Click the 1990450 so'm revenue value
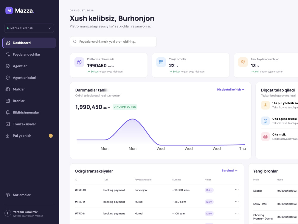The image size is (298, 224). (100, 66)
